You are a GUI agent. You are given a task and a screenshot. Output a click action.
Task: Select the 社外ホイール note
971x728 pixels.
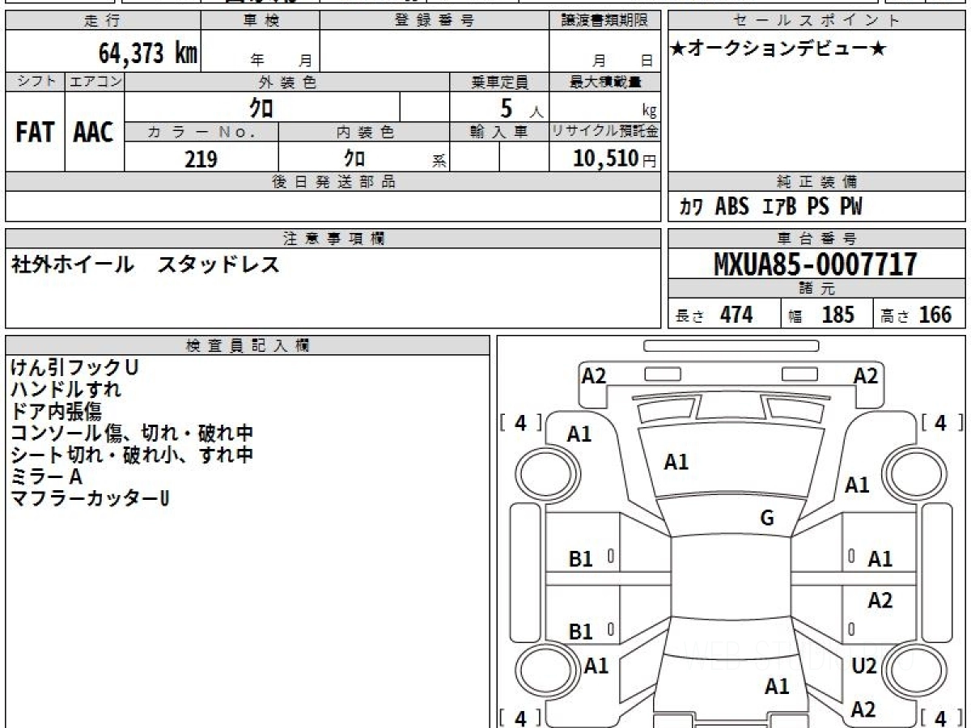[x=73, y=265]
